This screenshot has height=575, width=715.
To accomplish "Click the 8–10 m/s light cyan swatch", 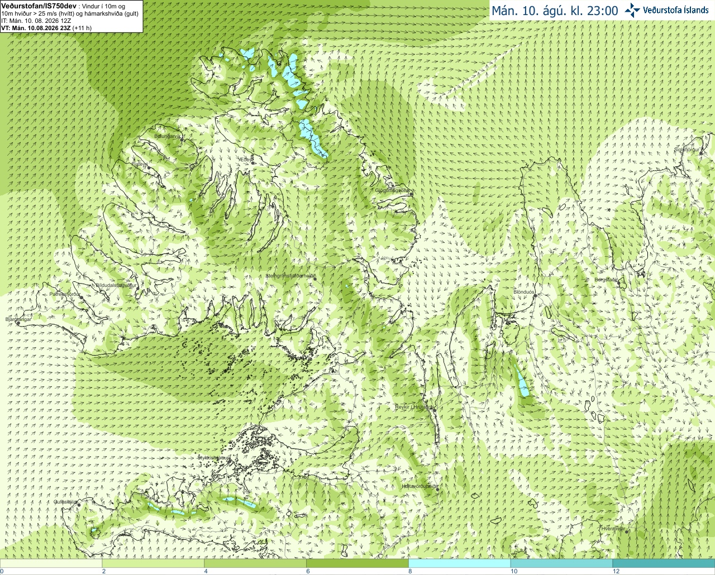I will pos(460,563).
